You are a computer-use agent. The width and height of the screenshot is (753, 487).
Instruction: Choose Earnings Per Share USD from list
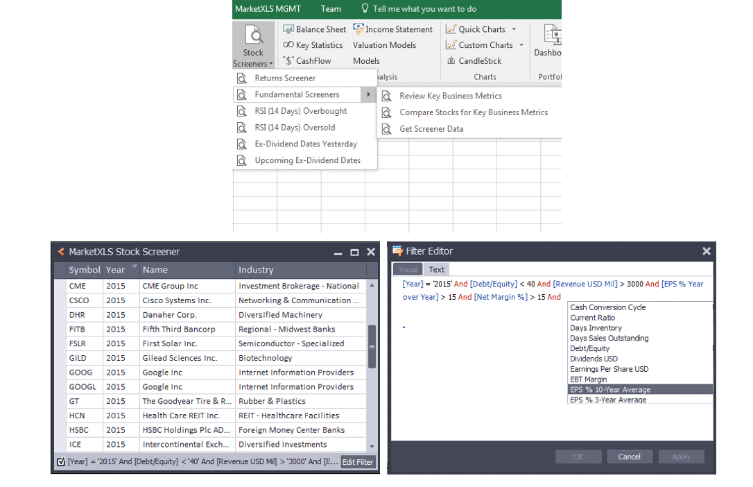640,369
